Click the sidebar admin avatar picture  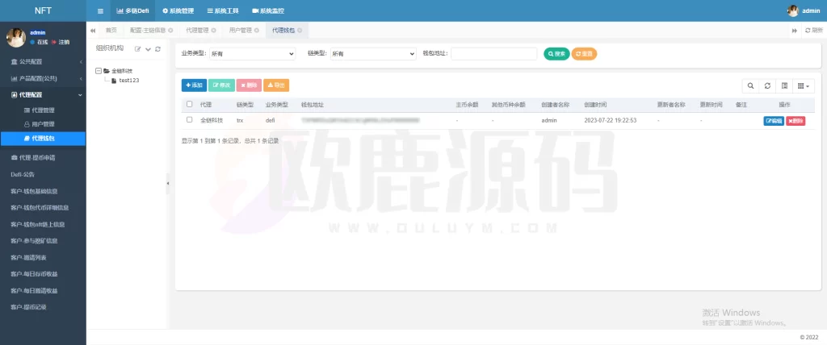16,37
